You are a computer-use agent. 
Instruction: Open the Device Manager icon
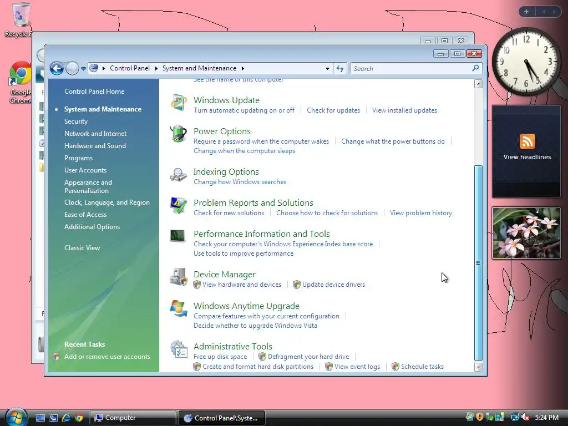(179, 277)
